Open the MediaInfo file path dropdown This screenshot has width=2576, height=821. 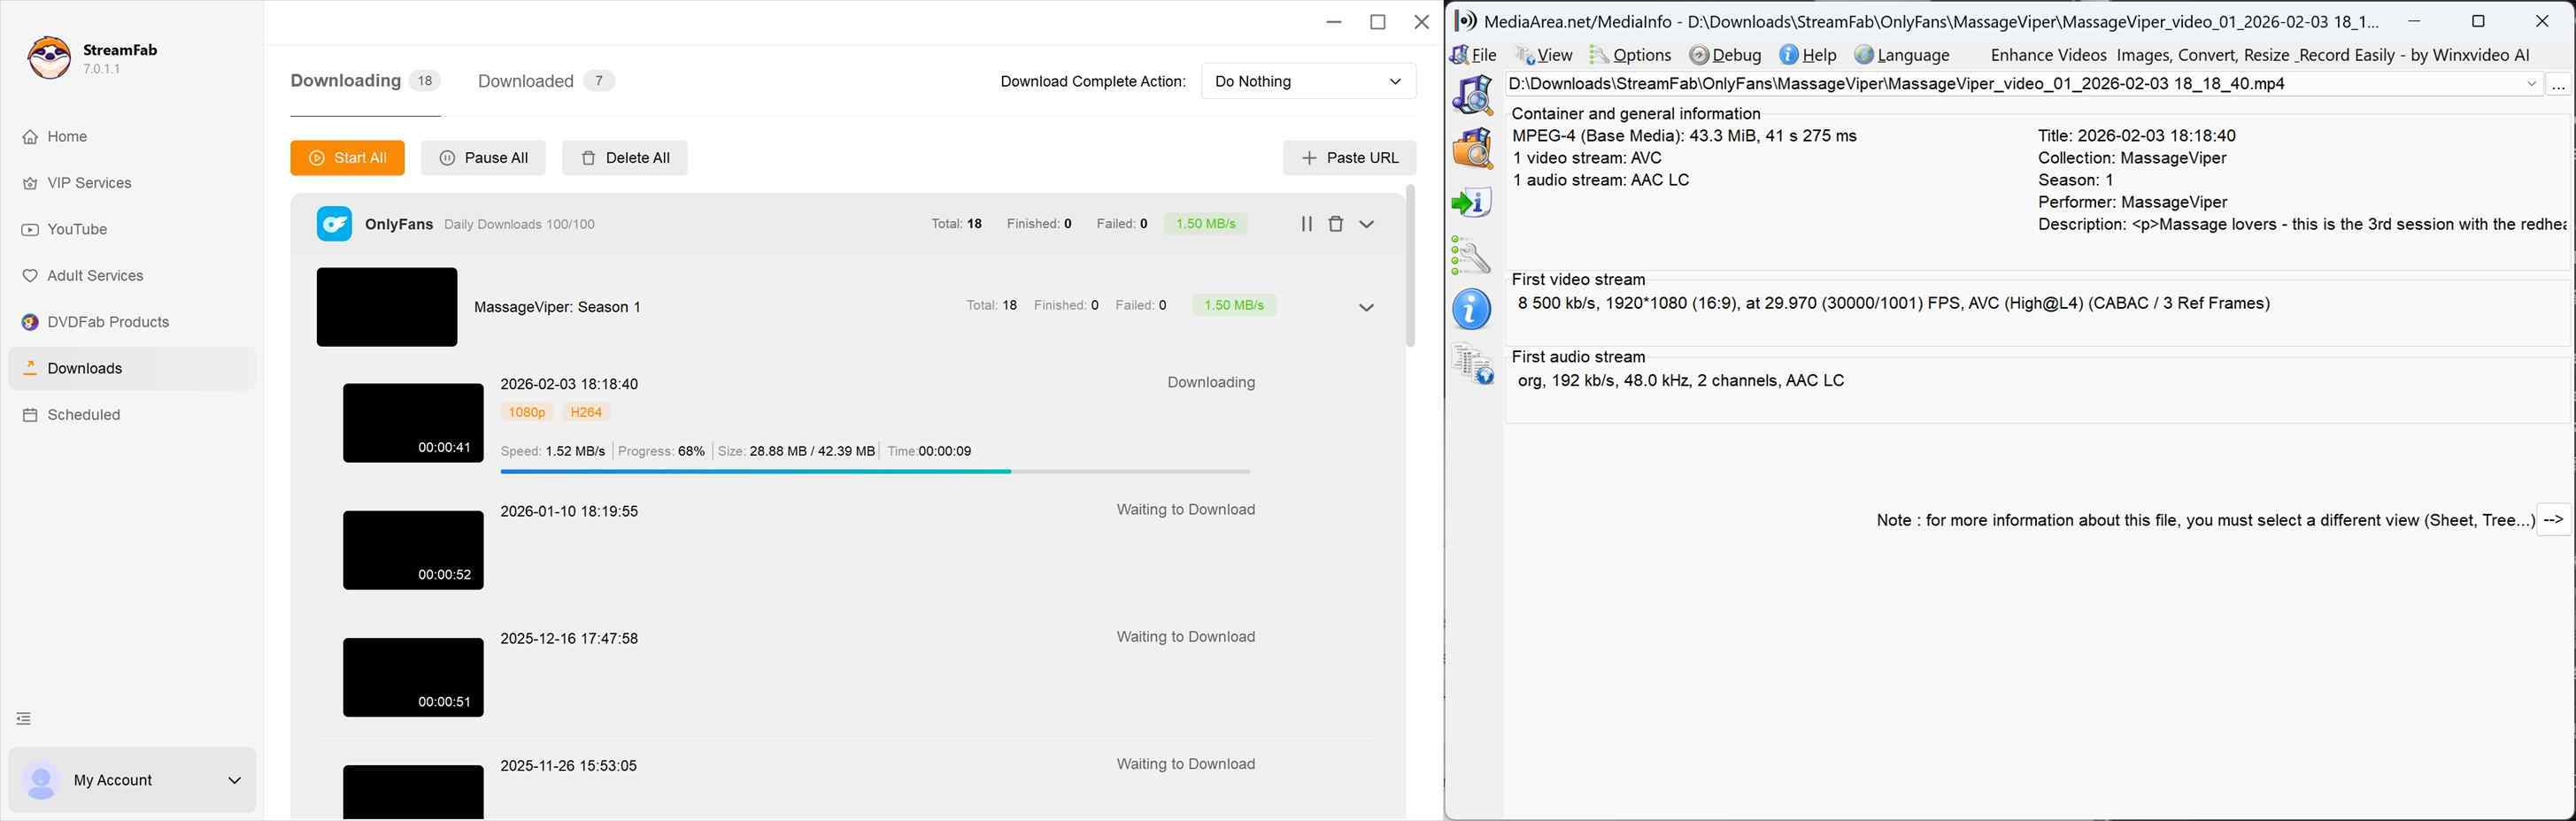[x=2531, y=84]
